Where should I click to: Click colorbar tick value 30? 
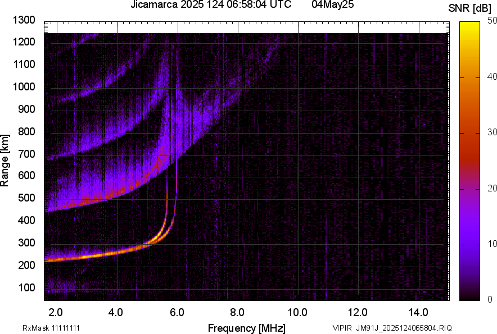tap(492, 132)
